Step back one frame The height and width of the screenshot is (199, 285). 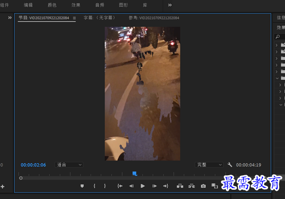(131, 186)
